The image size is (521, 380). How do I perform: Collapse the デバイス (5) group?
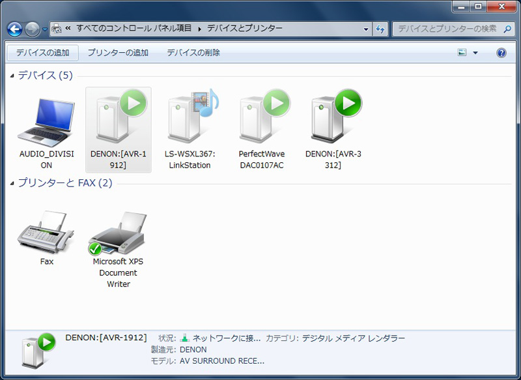[13, 76]
